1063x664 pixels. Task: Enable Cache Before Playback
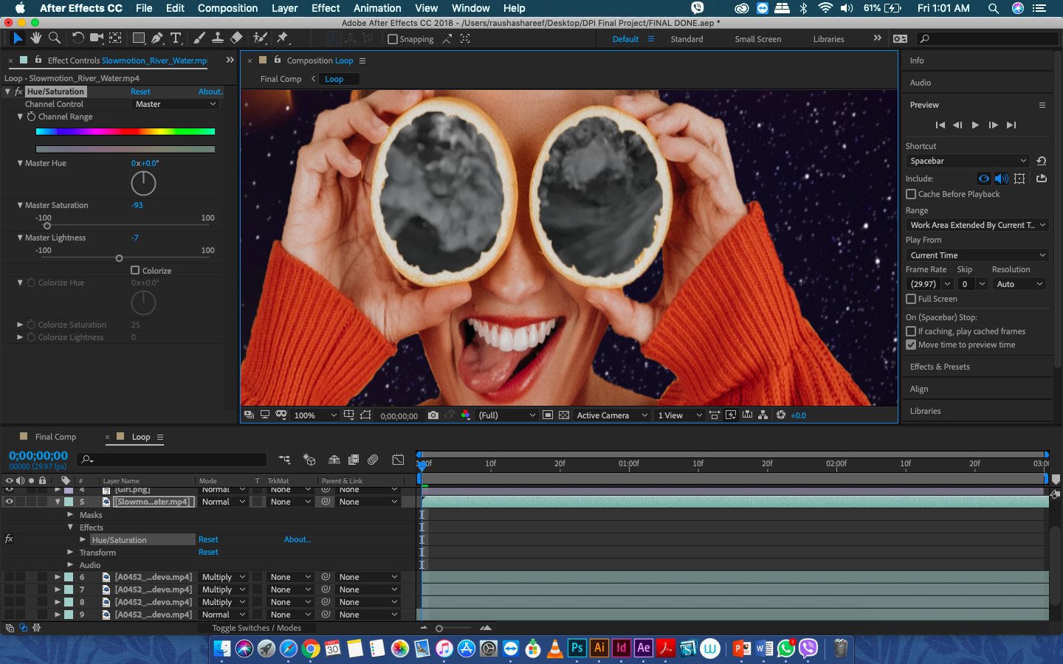click(911, 194)
